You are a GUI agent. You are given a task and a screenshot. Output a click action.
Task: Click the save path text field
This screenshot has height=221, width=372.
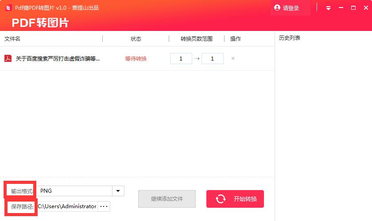67,206
